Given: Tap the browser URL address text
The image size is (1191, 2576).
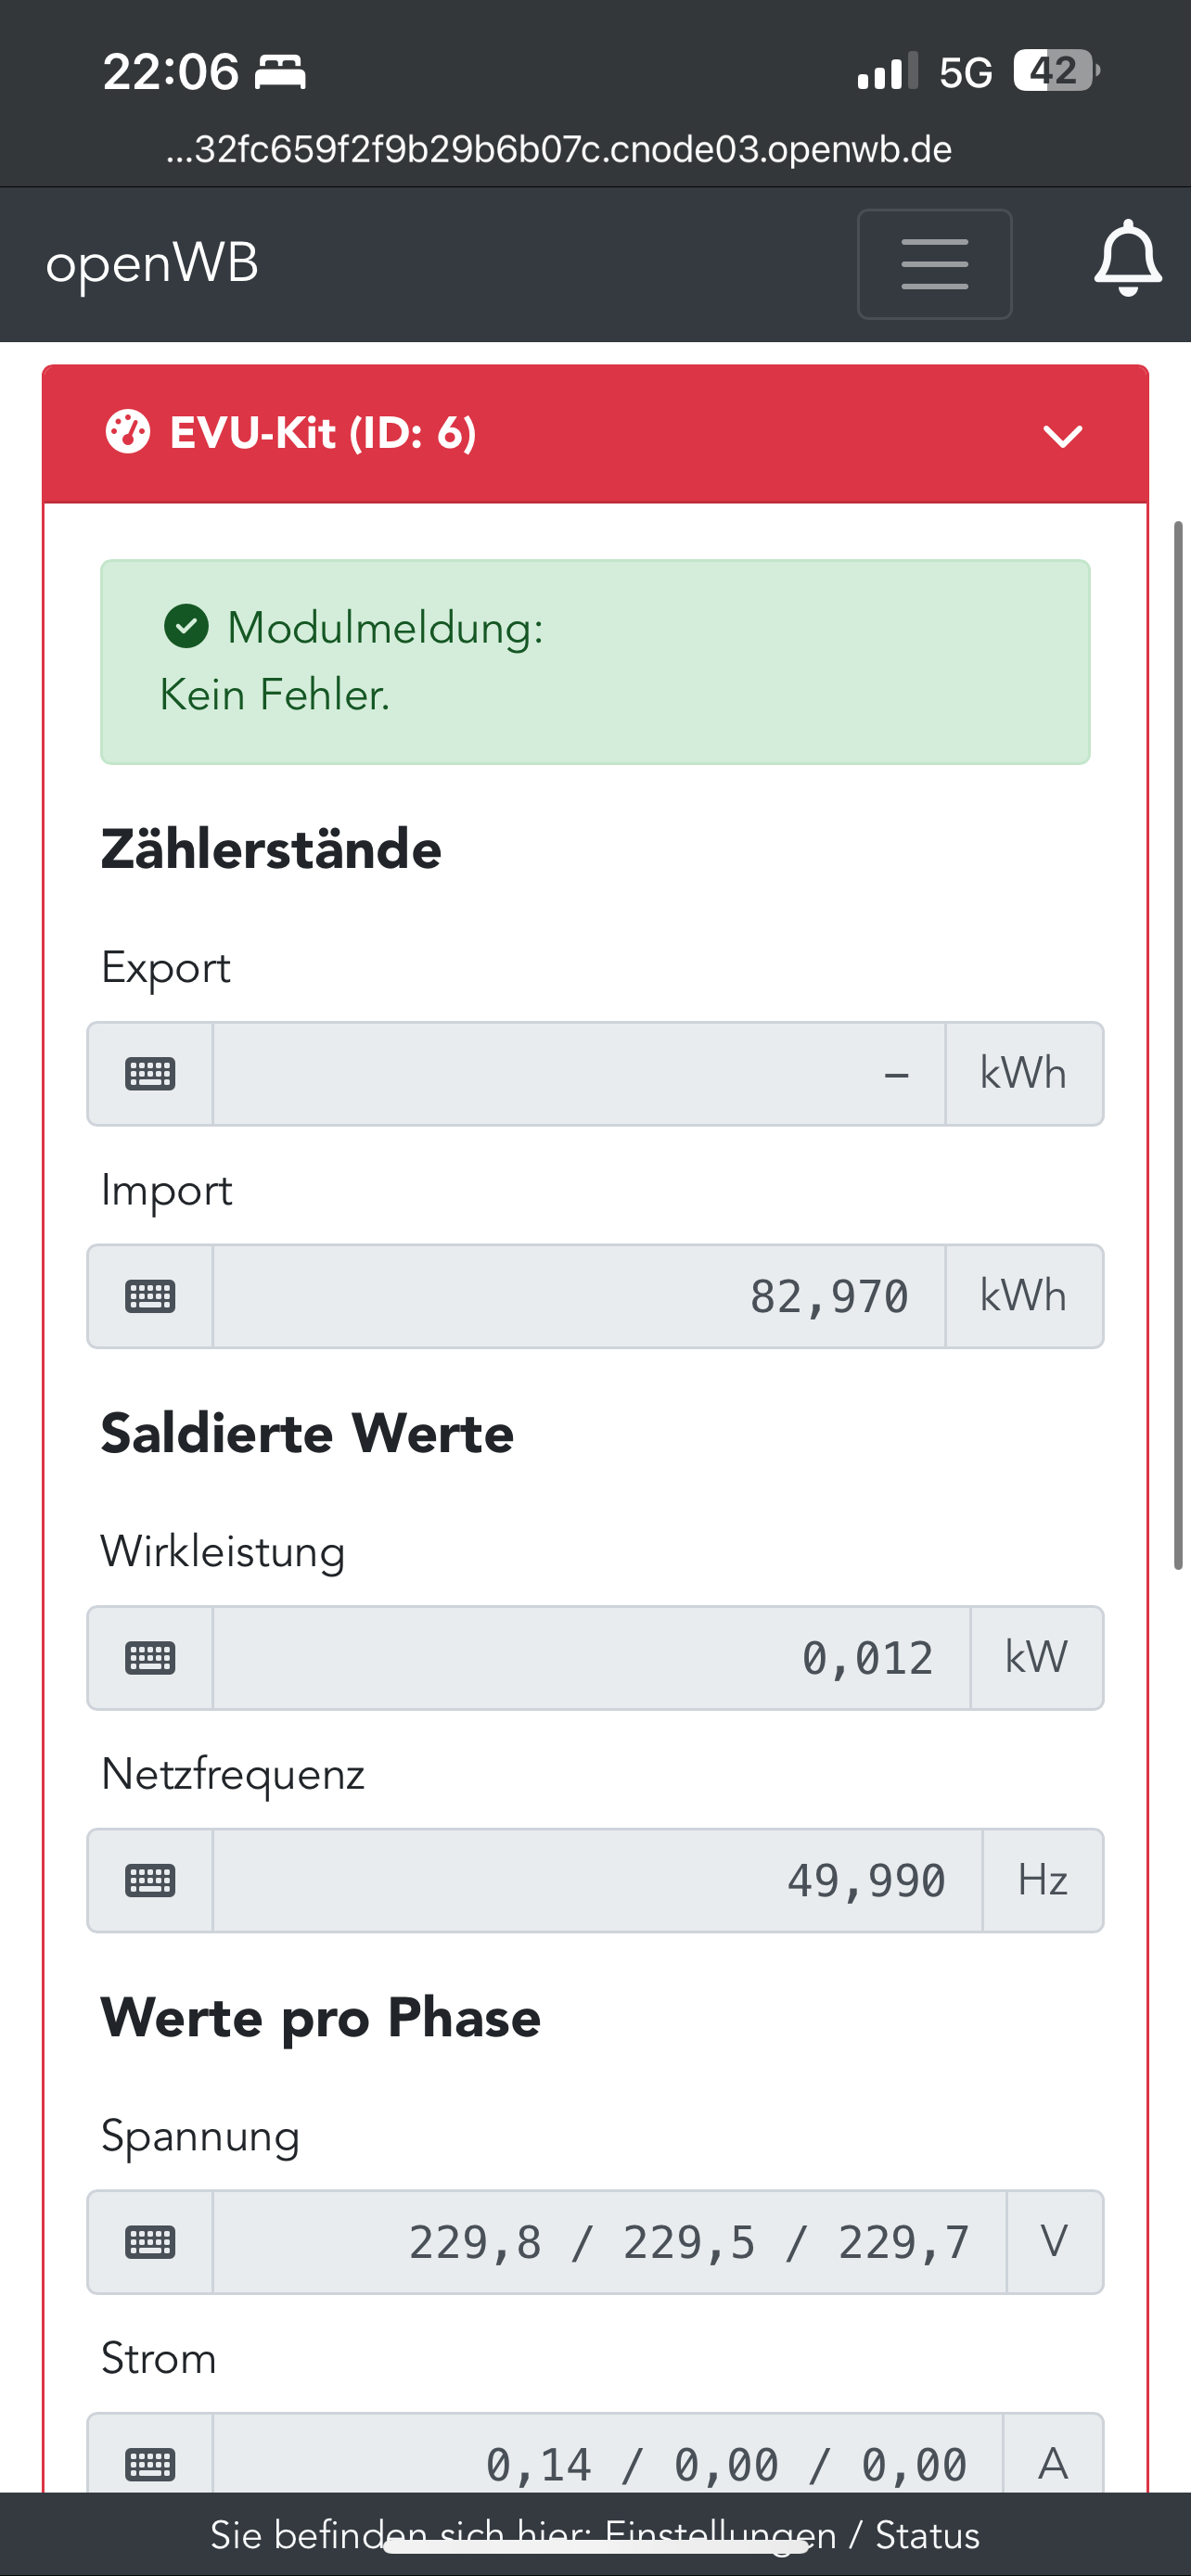Looking at the screenshot, I should [559, 149].
